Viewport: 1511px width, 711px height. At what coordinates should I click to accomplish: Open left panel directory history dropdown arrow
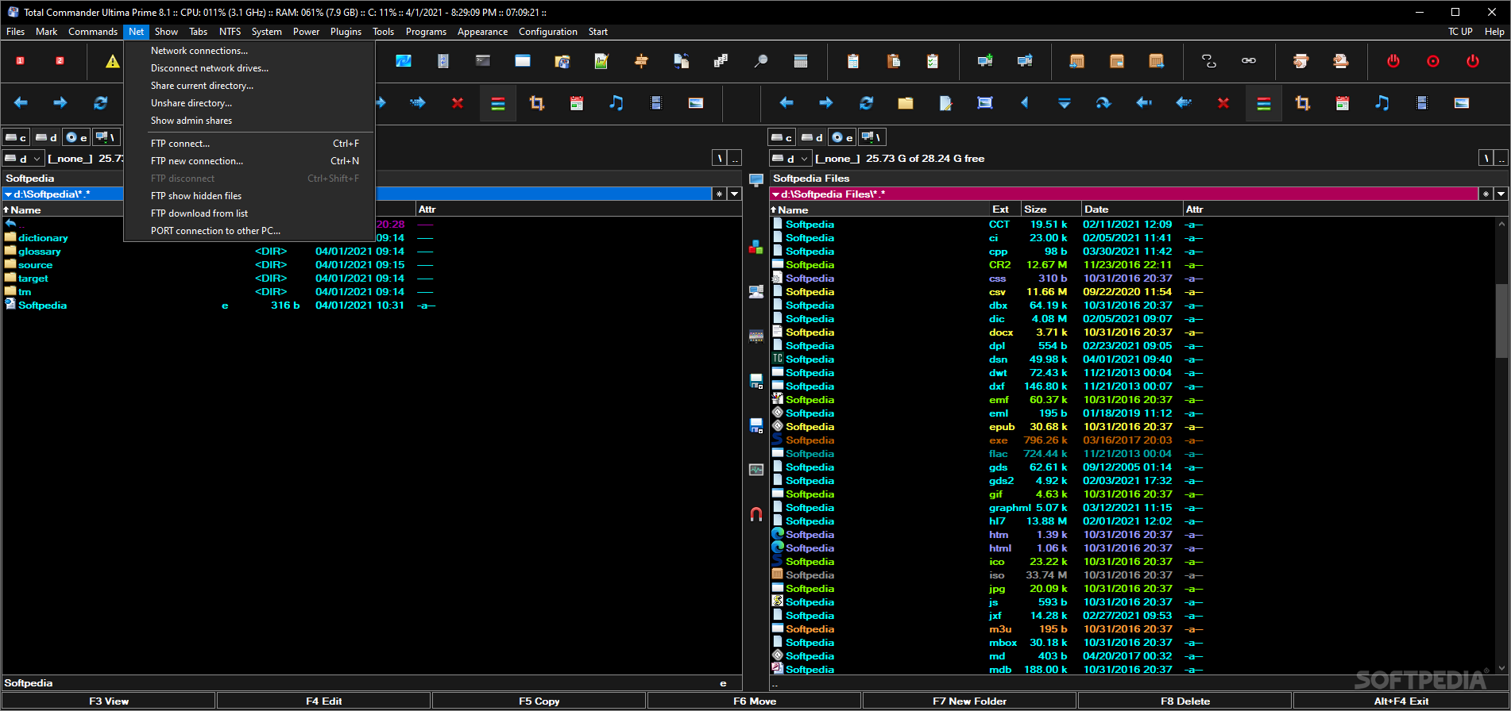(x=735, y=194)
